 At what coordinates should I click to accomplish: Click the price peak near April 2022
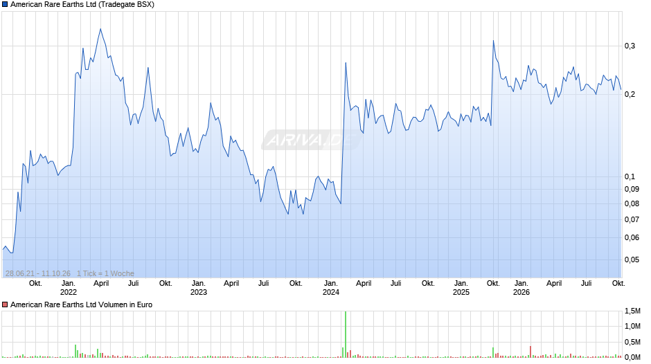100,29
